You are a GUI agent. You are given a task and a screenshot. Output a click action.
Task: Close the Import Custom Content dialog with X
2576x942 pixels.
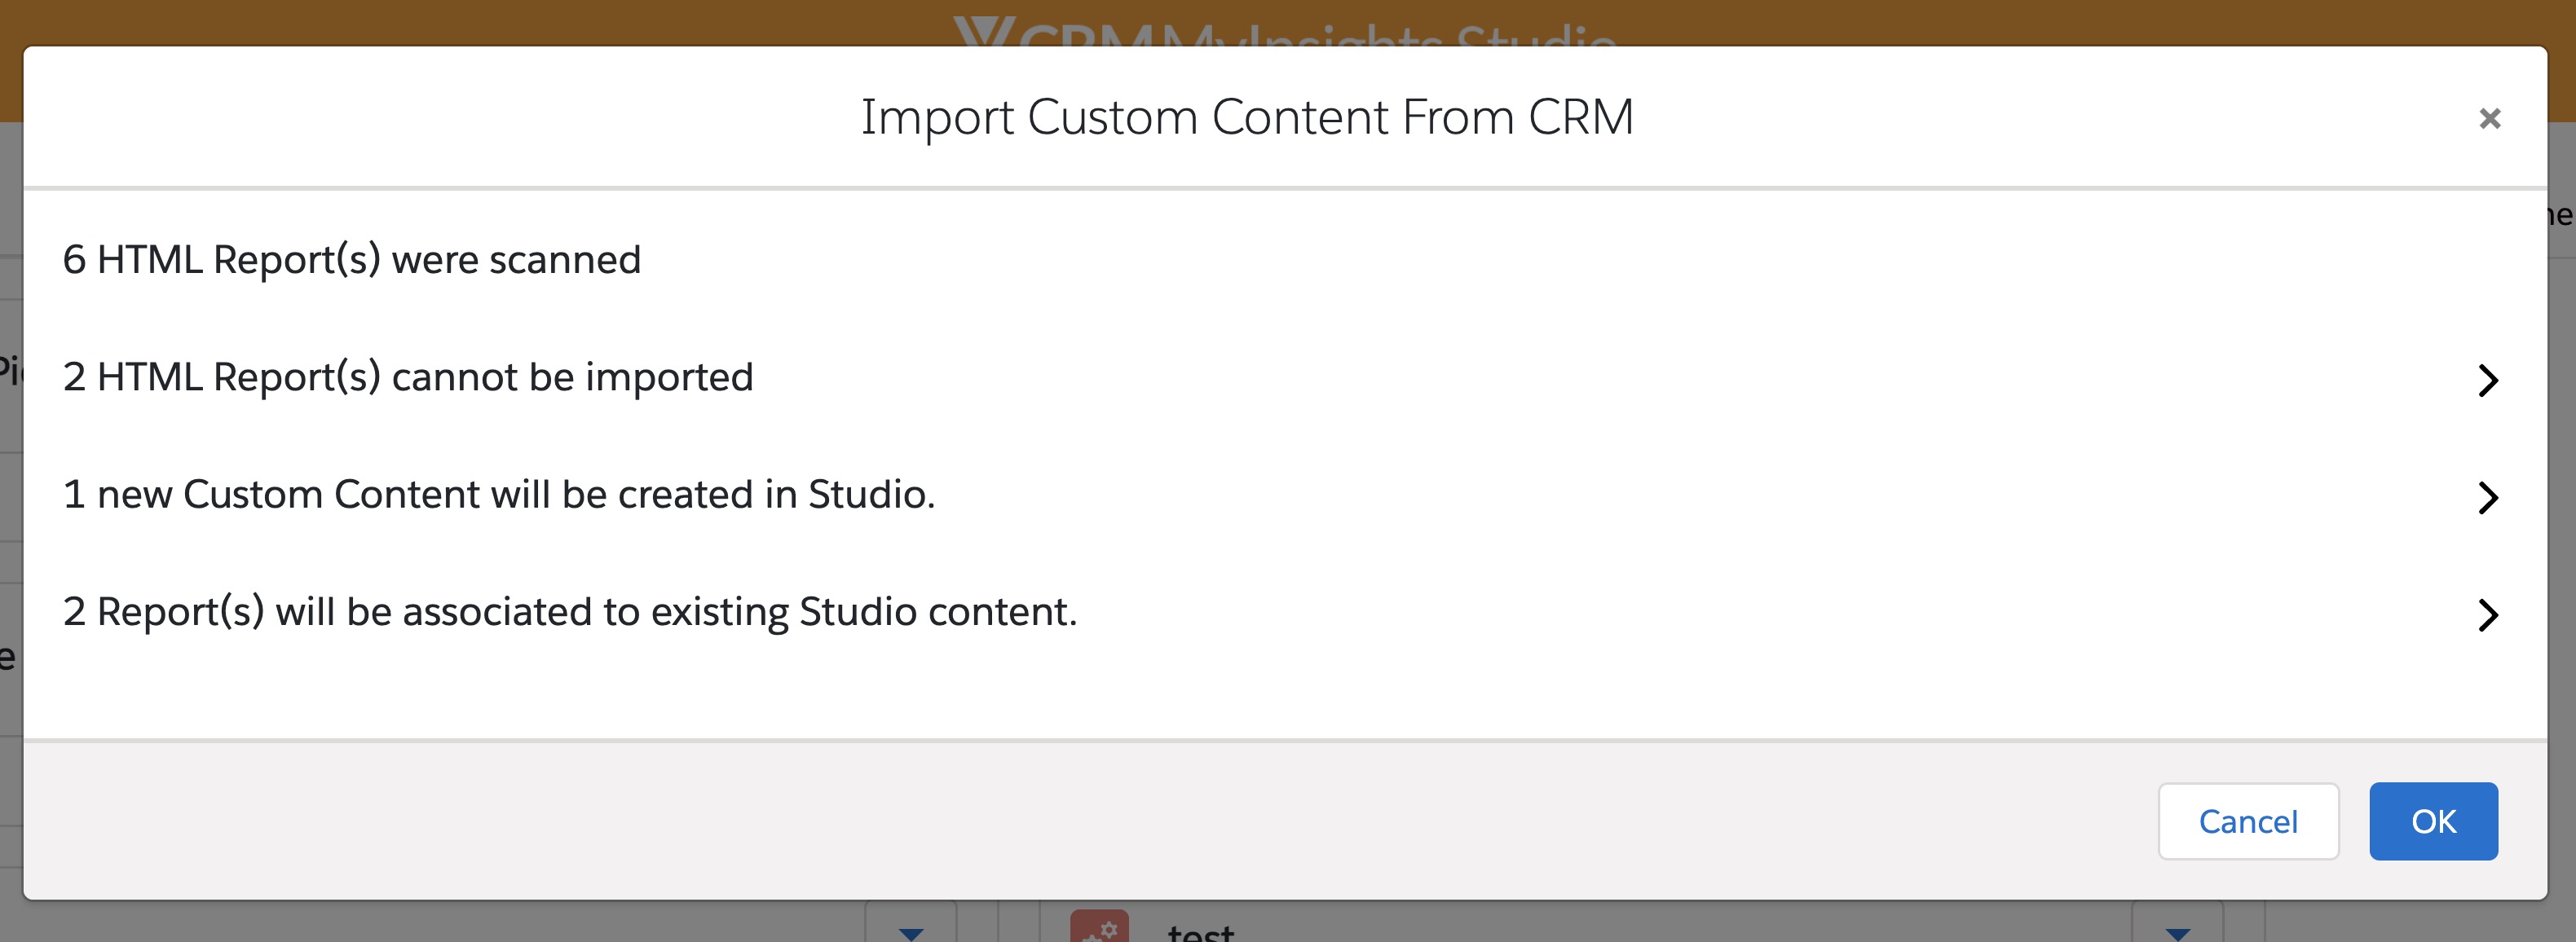click(2489, 119)
